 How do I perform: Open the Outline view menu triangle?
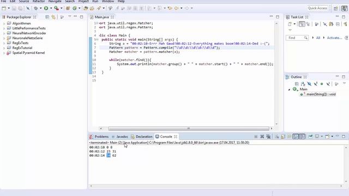344,83
